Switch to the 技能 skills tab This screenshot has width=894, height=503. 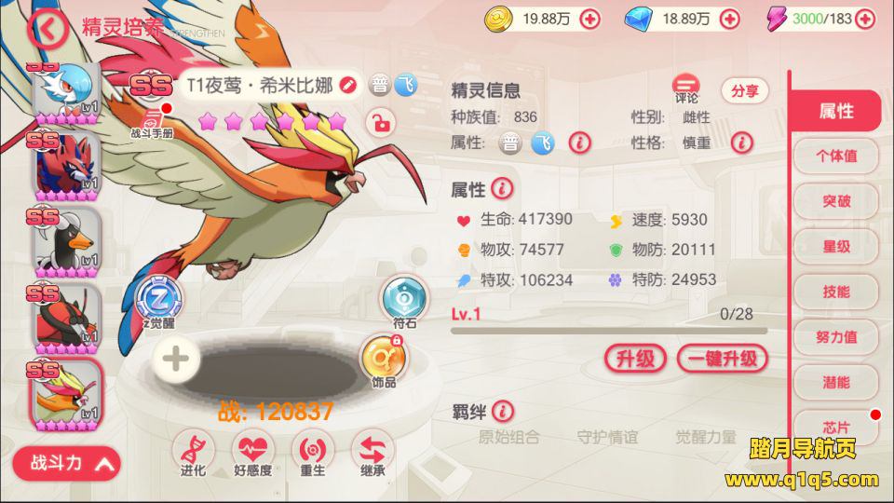pyautogui.click(x=836, y=292)
